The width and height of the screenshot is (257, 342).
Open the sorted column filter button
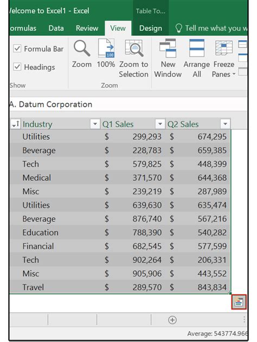[x=16, y=124]
